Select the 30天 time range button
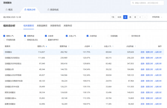The width and height of the screenshot is (167, 108). point(119,17)
